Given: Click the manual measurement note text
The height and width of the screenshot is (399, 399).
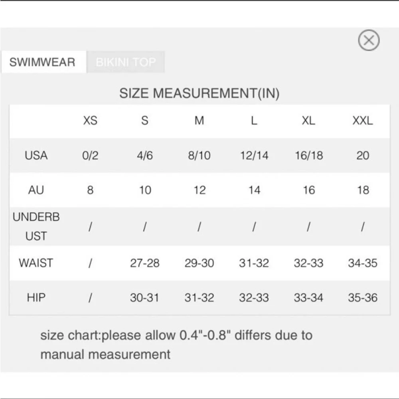Looking at the screenshot, I should [x=176, y=345].
